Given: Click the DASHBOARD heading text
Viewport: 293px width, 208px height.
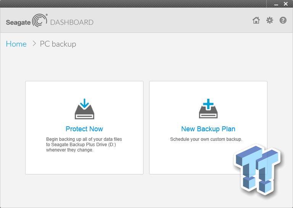Looking at the screenshot, I should tap(72, 22).
